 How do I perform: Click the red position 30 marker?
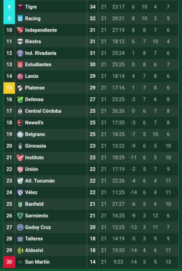(9, 262)
